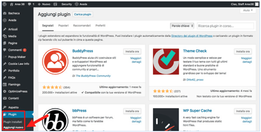Open Maggiori dettagli for WP Super Cache

[x=247, y=120]
